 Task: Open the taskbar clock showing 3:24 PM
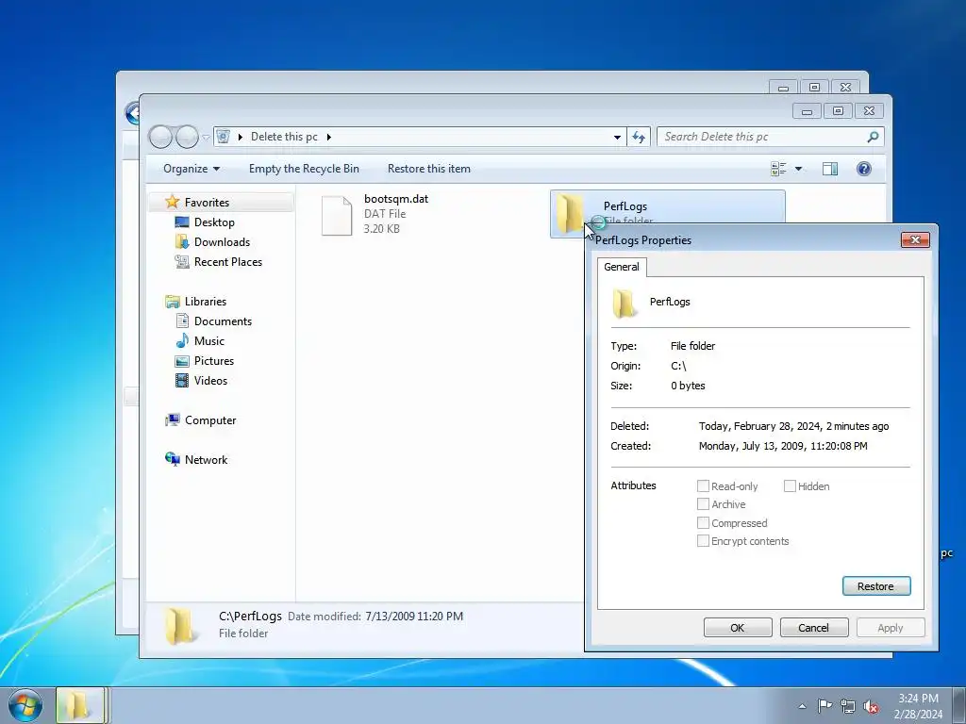[918, 706]
